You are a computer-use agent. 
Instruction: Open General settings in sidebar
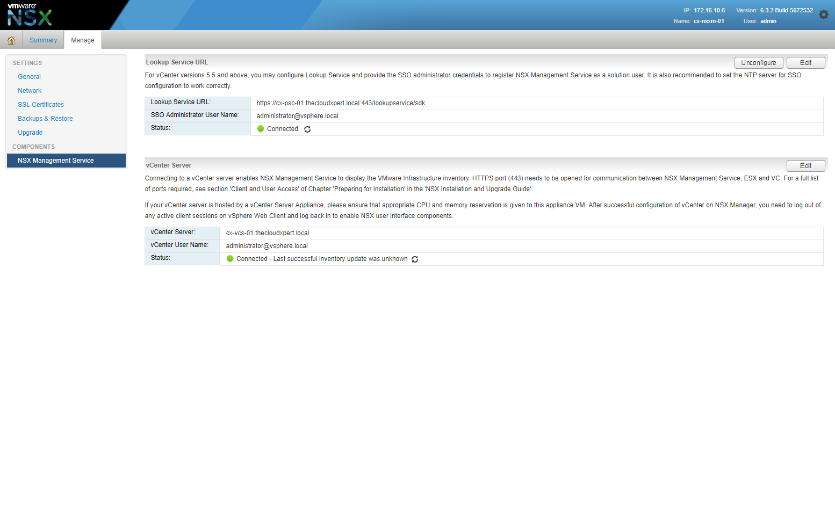(x=29, y=77)
